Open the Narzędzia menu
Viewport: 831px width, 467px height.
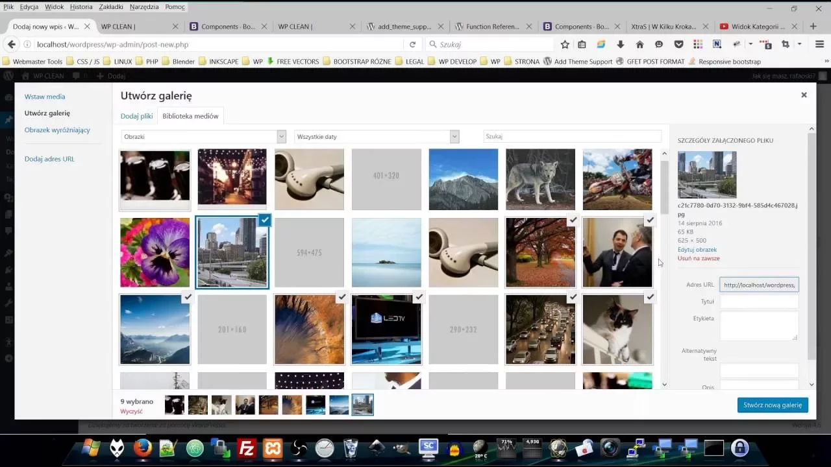click(x=144, y=6)
